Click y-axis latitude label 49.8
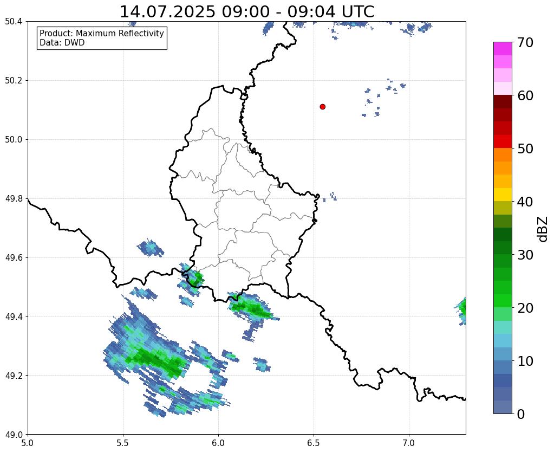 point(14,199)
